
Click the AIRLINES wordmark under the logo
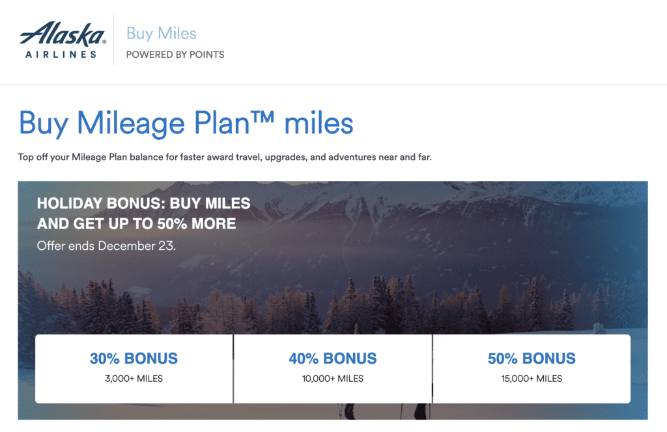(61, 55)
